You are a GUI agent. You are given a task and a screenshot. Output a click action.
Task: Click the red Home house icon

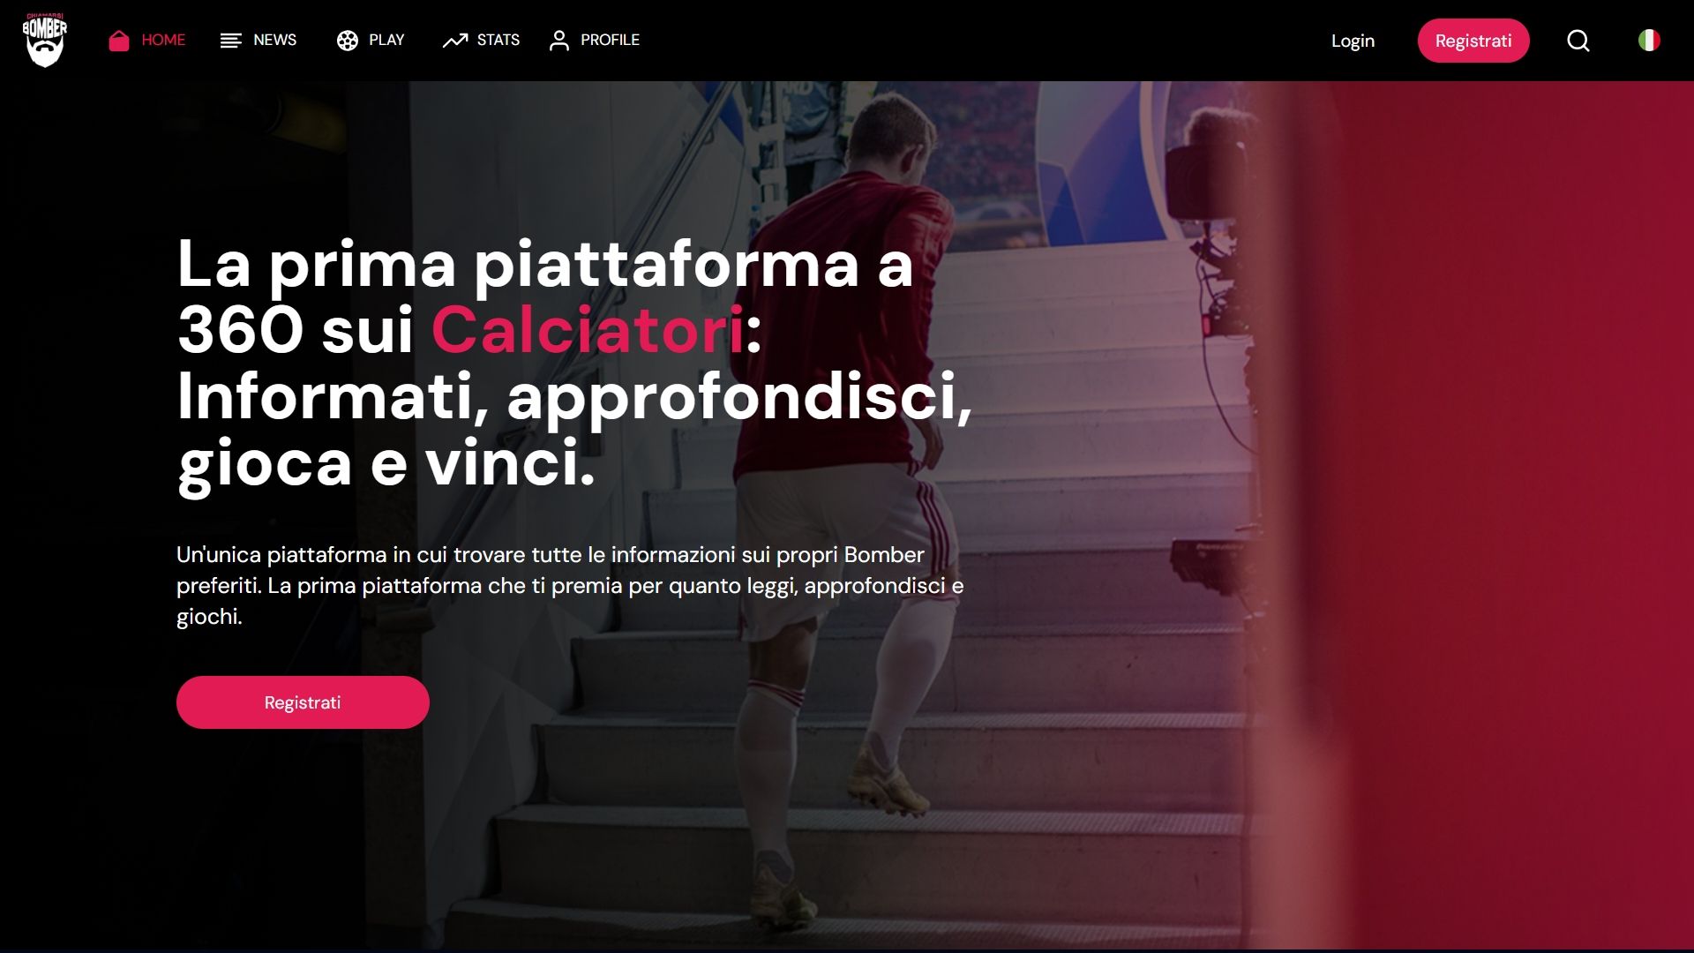pos(119,41)
